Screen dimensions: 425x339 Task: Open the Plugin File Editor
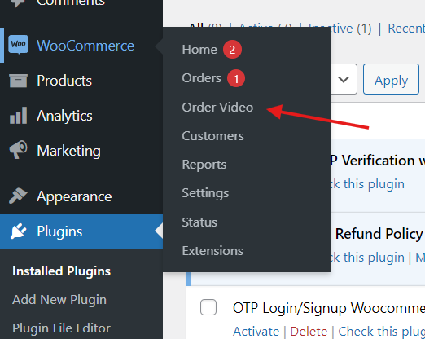click(61, 328)
